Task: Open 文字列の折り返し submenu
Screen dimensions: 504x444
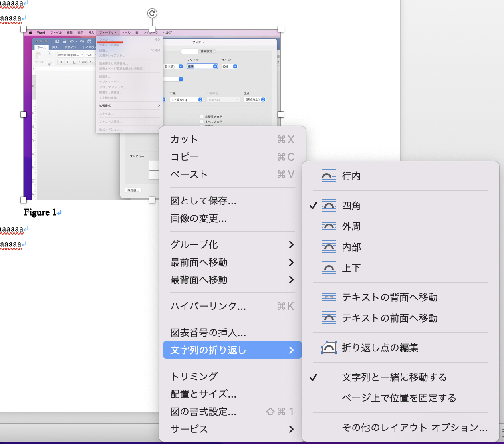Action: pos(232,350)
